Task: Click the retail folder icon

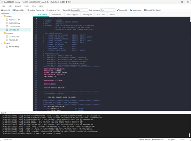Action: coord(5,43)
